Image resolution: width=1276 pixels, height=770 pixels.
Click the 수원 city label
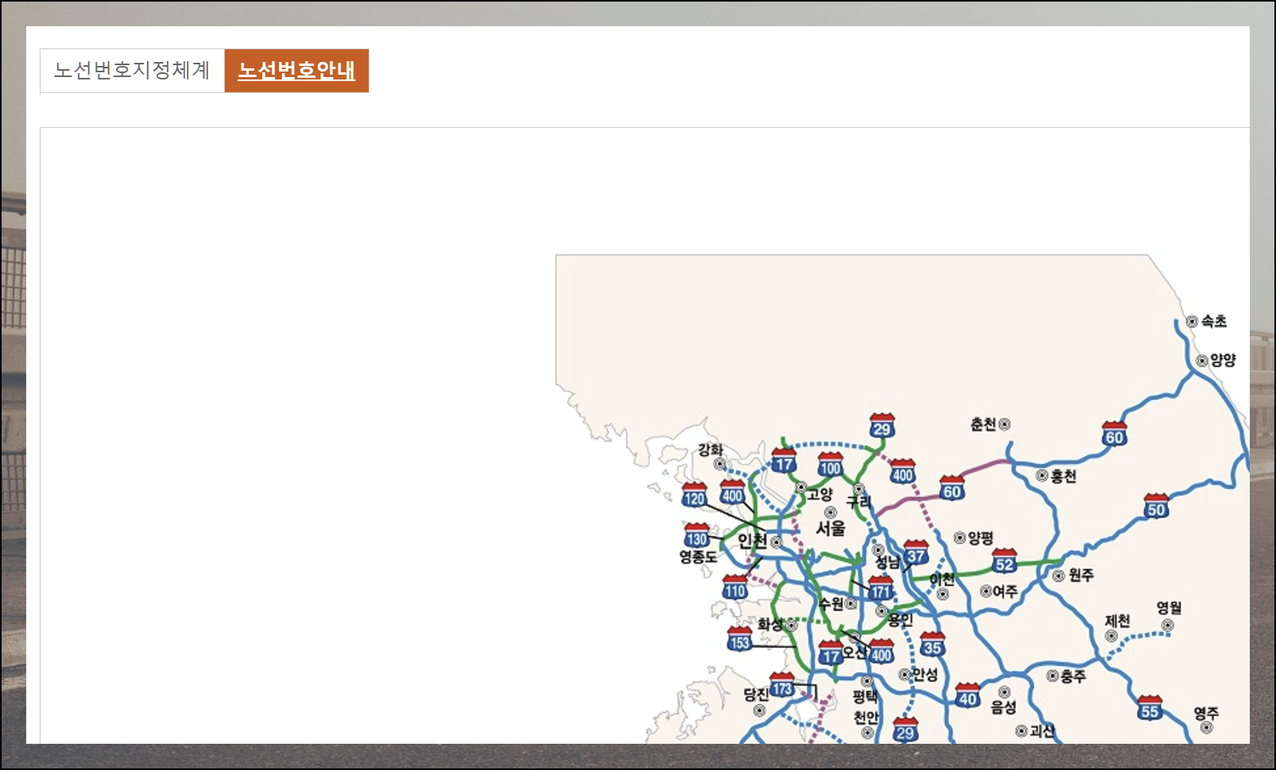tap(832, 604)
